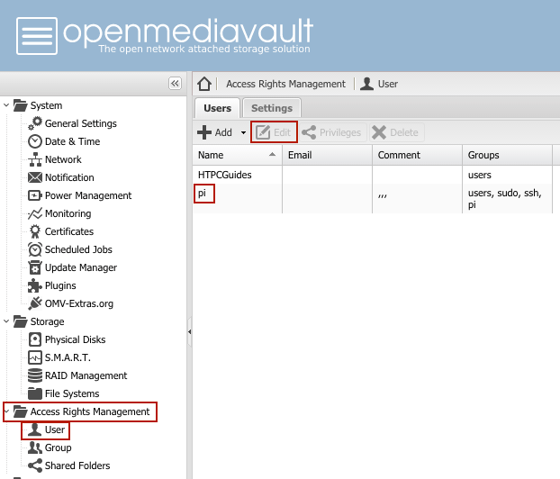
Task: Collapse the System tree node
Action: tap(7, 105)
